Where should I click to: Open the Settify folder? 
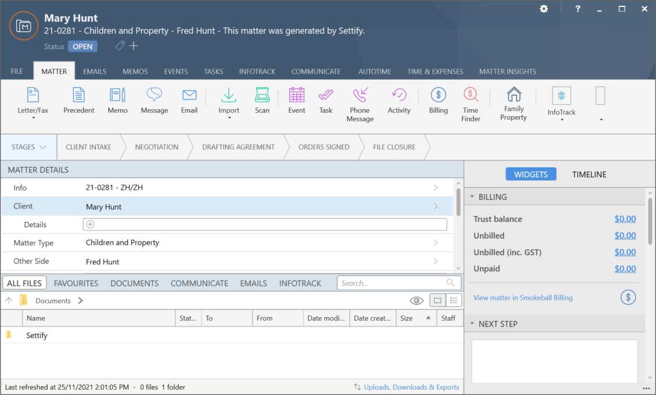pyautogui.click(x=37, y=335)
